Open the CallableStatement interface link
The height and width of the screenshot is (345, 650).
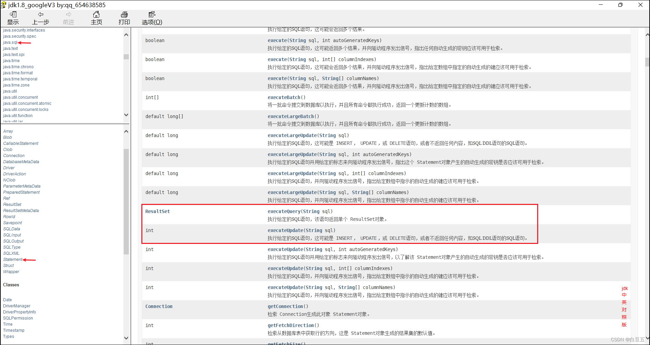pyautogui.click(x=21, y=143)
